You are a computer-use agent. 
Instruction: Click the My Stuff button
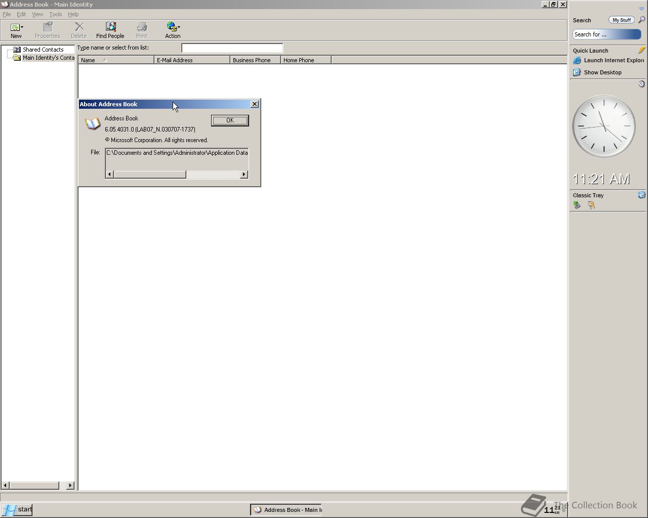[621, 20]
